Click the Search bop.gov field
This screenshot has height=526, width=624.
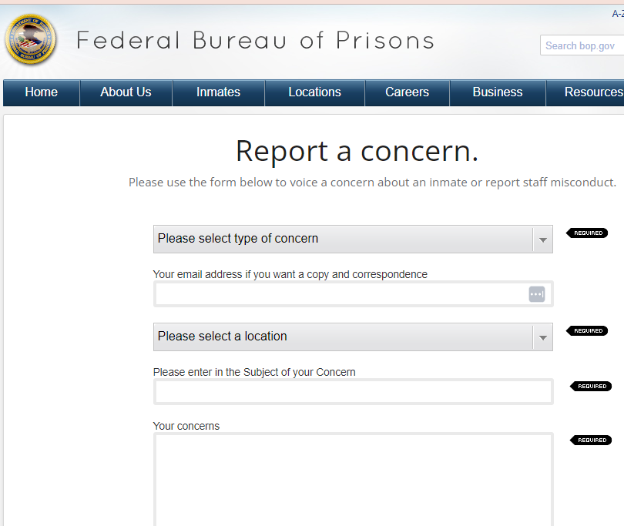coord(582,45)
